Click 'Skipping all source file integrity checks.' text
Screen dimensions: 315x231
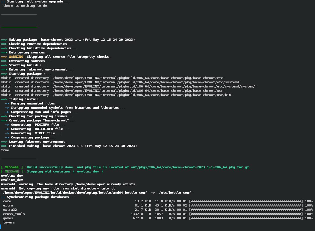coord(69,56)
